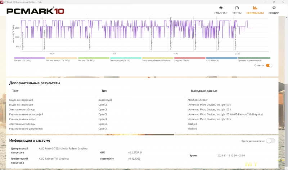Enable the Сведения о системе toggle
Screen dimensions: 288x170
pos(270,141)
